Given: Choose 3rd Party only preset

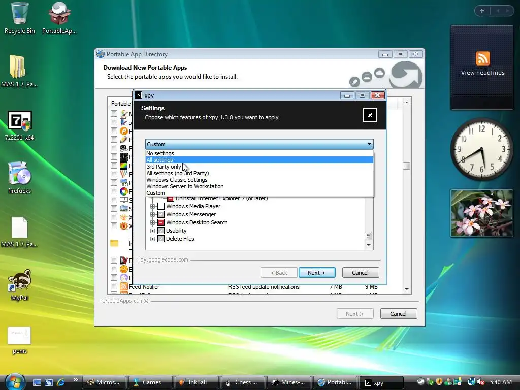Looking at the screenshot, I should click(259, 167).
